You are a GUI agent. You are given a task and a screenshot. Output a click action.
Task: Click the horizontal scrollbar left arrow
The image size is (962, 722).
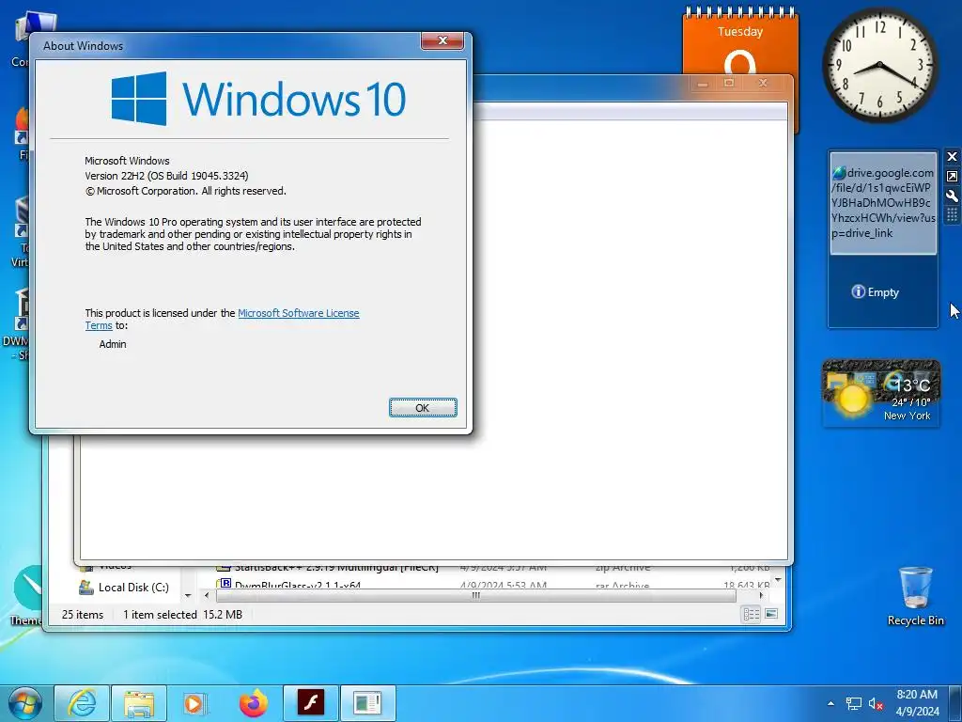tap(207, 595)
